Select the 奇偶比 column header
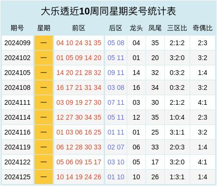This screenshot has height=186, width=217. [203, 28]
